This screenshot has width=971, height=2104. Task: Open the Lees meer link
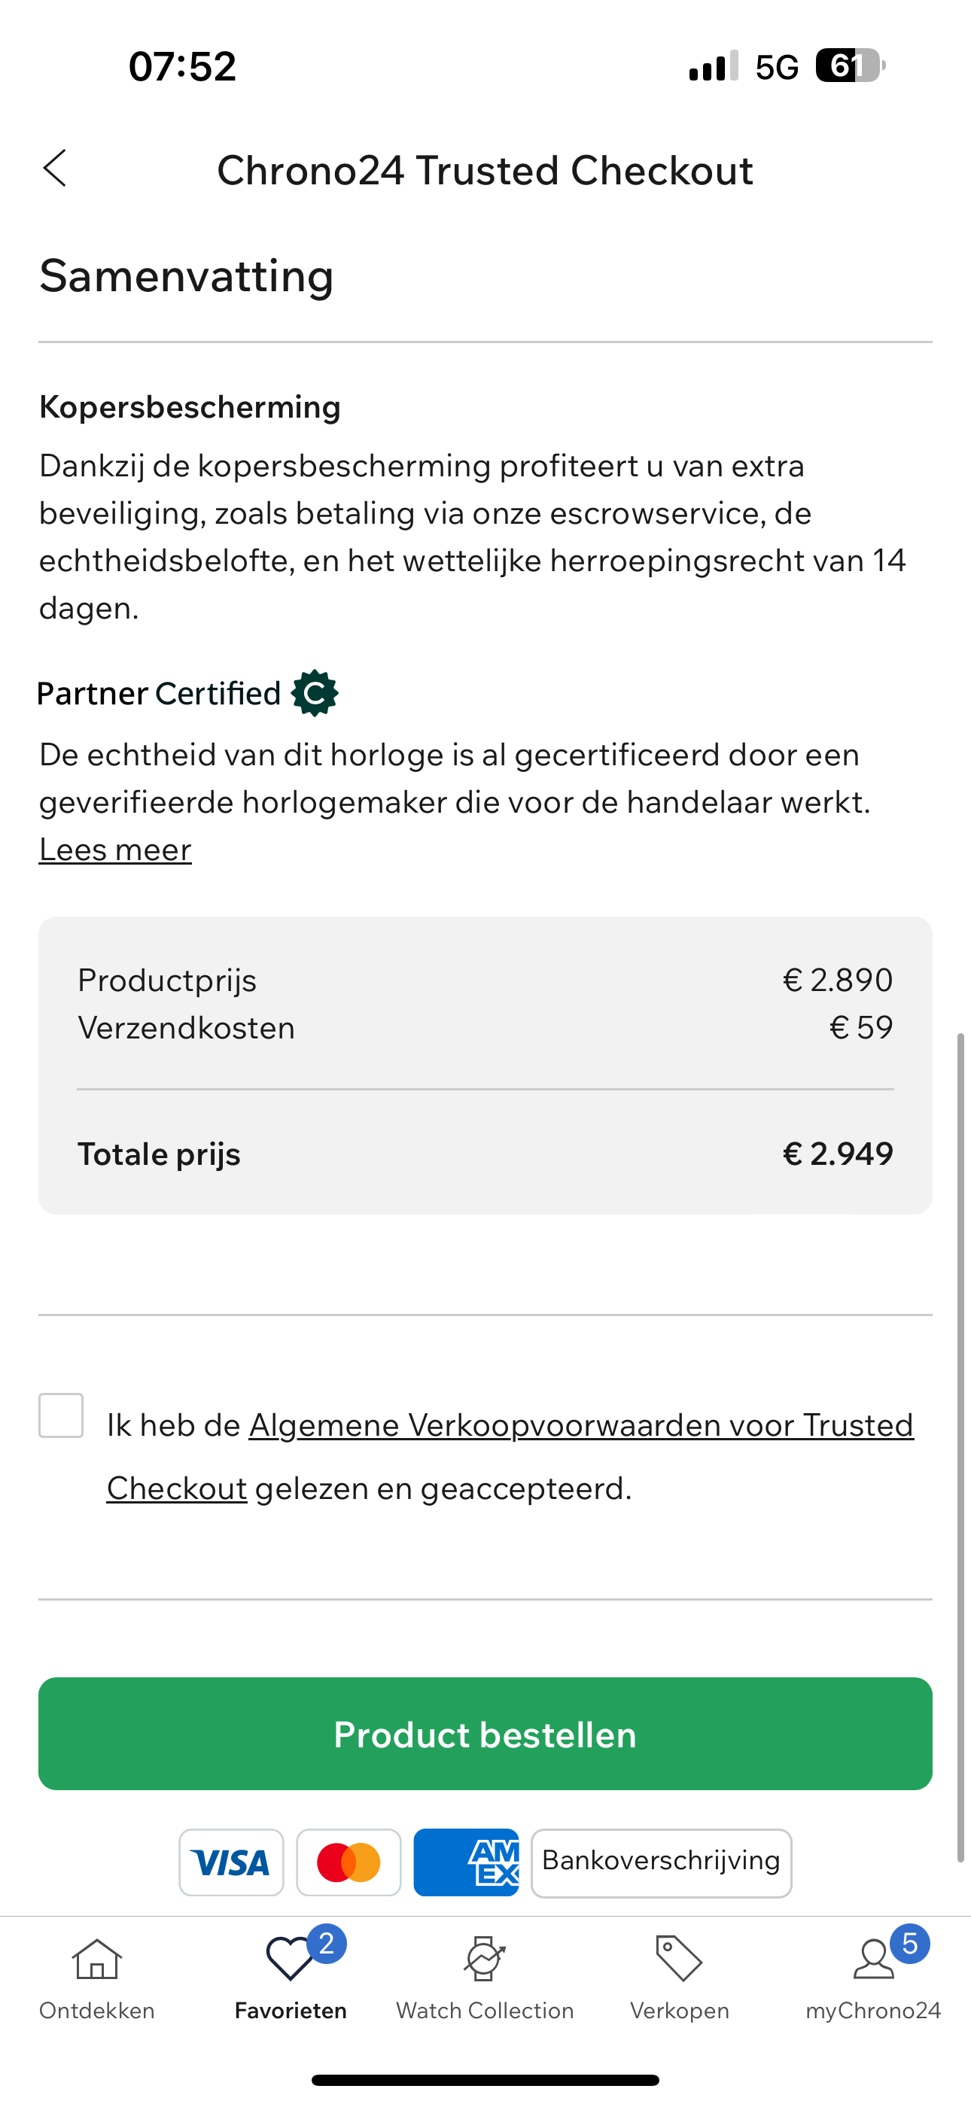coord(115,850)
